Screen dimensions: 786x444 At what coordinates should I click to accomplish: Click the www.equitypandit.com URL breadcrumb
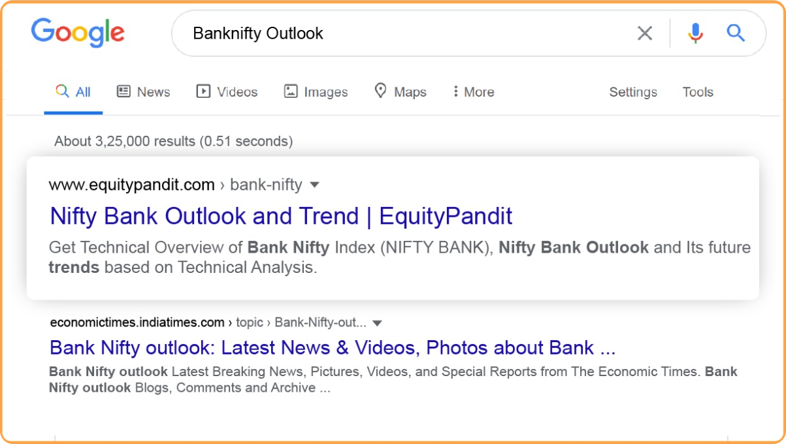tap(131, 185)
